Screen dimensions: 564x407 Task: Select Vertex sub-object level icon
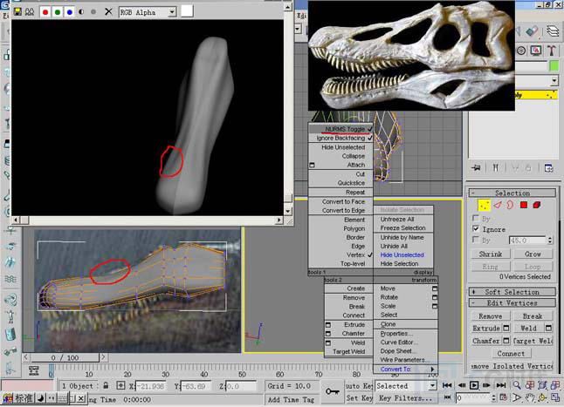pos(485,206)
